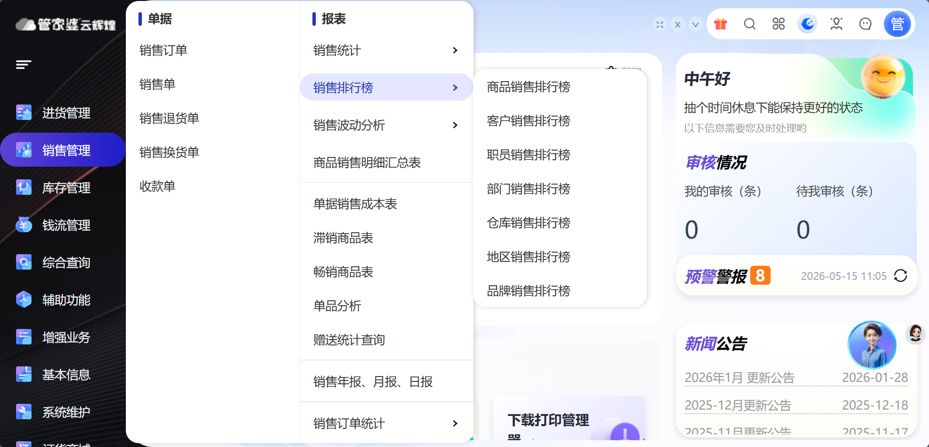Click the 钱流管理 menu label
Screen dimensions: 929x447
coord(66,225)
